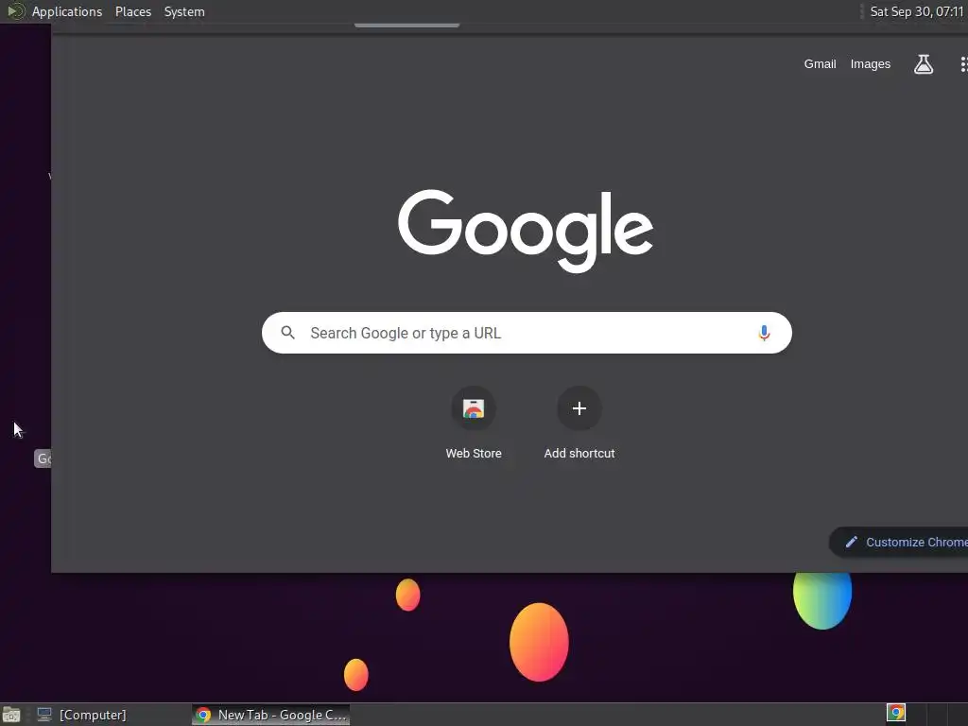Open Search Labs flask icon

(923, 64)
